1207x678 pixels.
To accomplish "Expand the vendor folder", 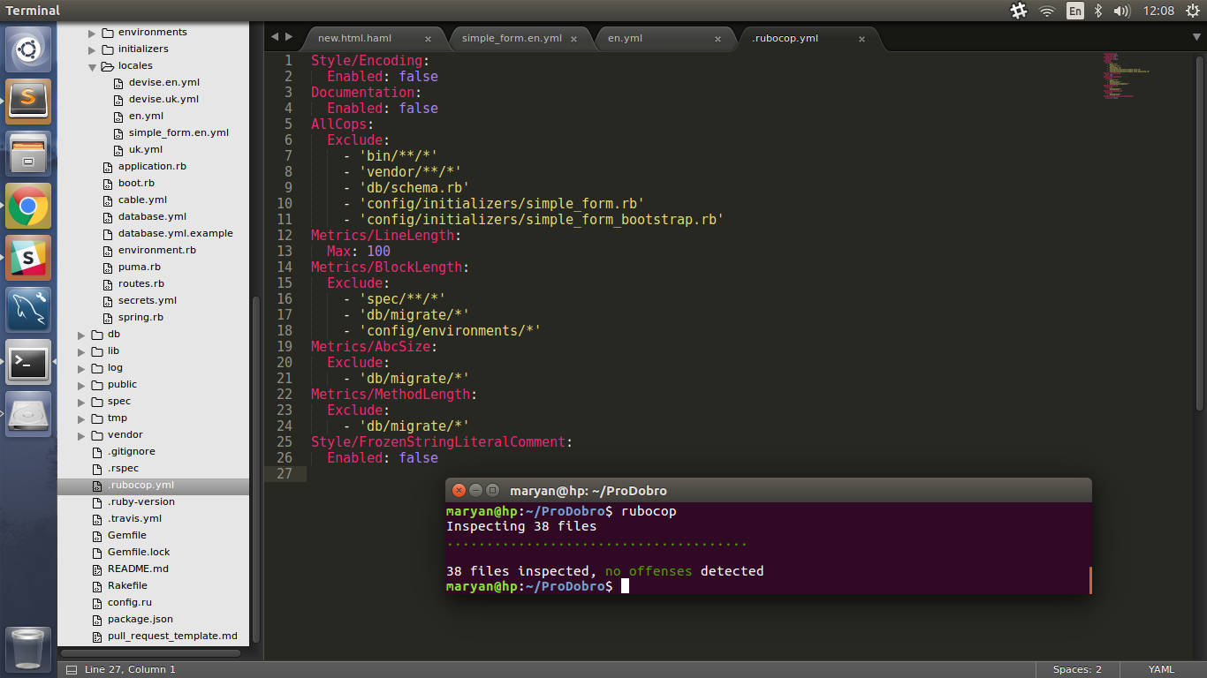I will point(81,435).
